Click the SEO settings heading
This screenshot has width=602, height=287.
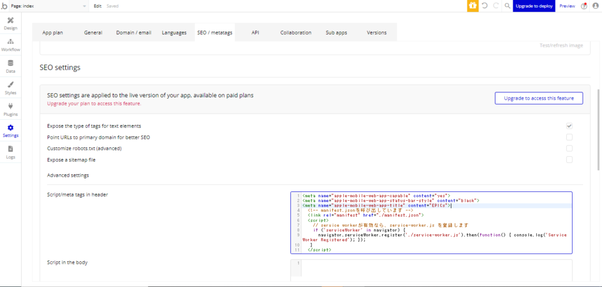pos(60,67)
